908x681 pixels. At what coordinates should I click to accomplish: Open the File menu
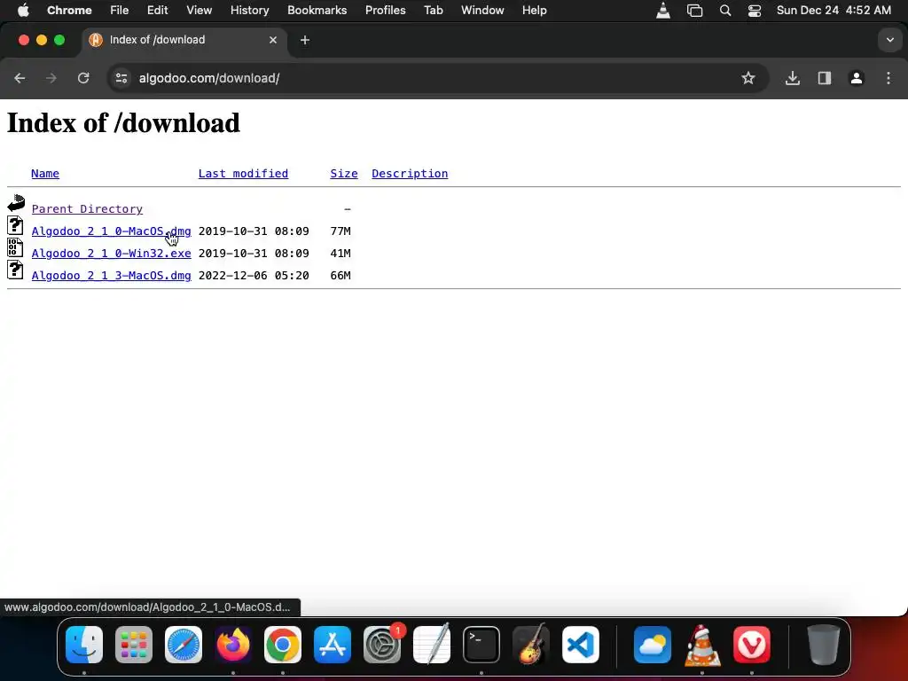click(x=120, y=11)
